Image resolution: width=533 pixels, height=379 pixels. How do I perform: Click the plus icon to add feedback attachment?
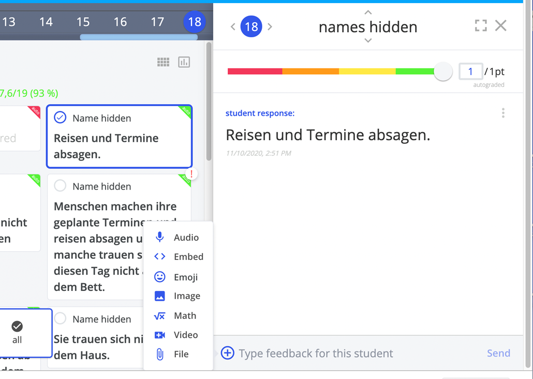coord(227,353)
